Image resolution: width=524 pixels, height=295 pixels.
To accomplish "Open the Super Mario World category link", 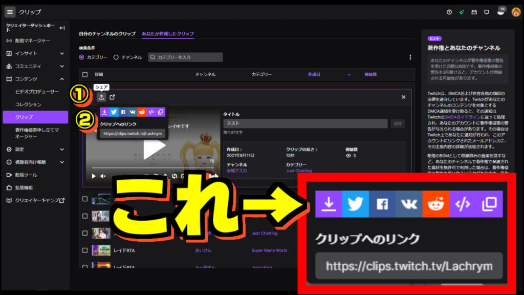I will point(269,250).
